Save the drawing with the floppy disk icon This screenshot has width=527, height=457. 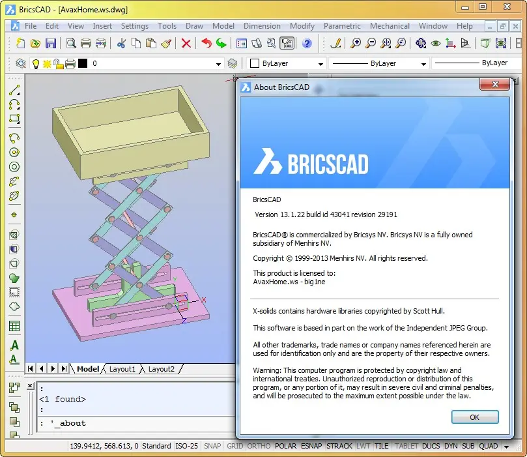pos(50,44)
